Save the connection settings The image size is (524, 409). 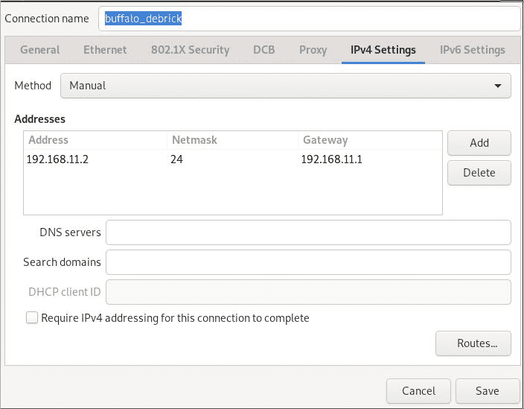point(488,390)
